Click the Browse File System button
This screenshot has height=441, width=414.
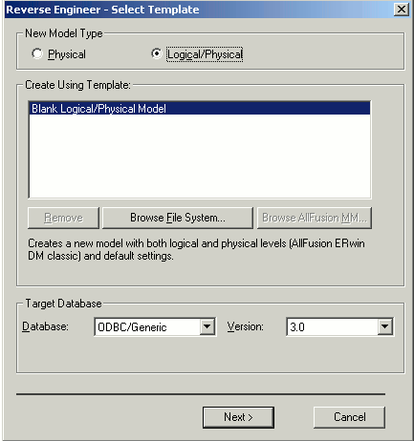pyautogui.click(x=178, y=218)
